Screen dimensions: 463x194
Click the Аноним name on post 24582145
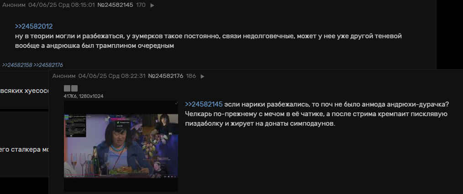pyautogui.click(x=14, y=5)
